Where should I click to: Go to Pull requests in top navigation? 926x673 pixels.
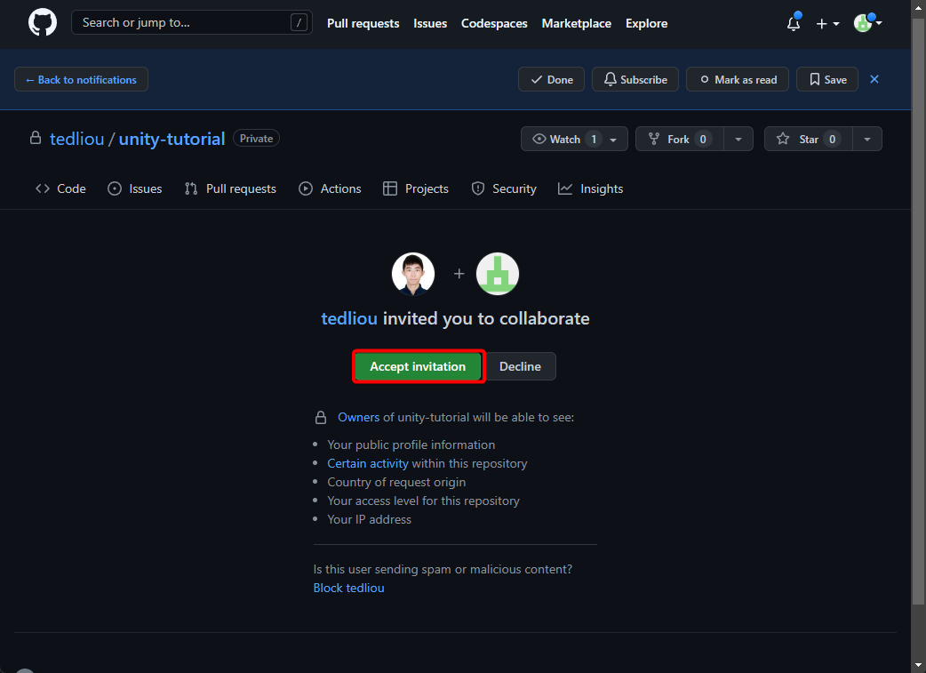(x=363, y=24)
